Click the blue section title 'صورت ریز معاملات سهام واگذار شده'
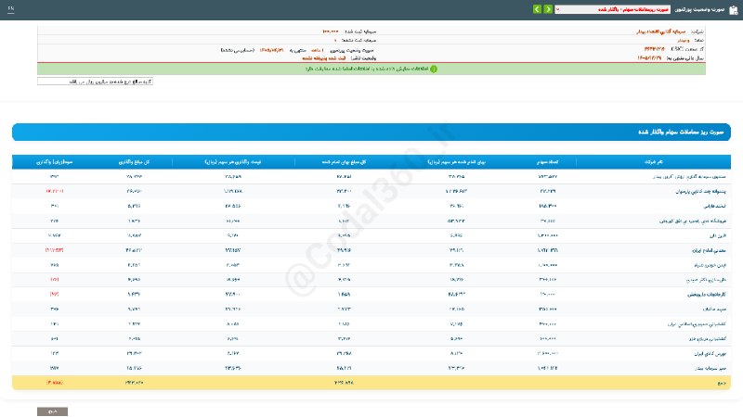This screenshot has height=417, width=743. [681, 132]
